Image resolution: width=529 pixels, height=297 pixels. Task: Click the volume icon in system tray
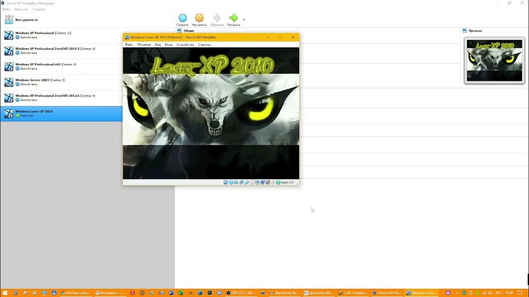pyautogui.click(x=490, y=293)
